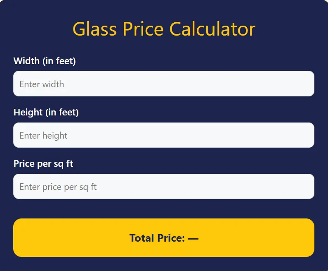
Task: Select the Price per sq ft field
Action: click(164, 187)
